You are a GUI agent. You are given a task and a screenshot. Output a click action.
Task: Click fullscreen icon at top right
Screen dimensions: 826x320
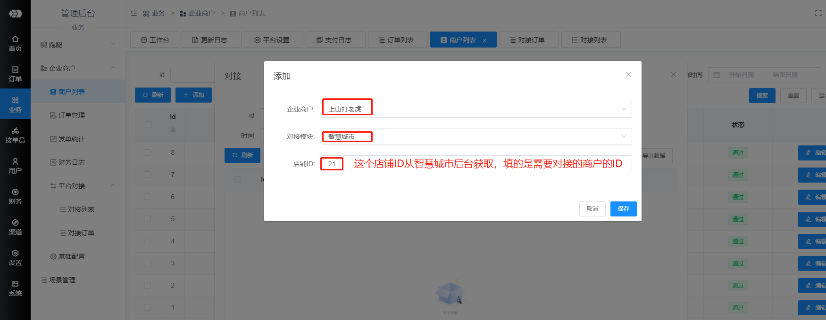pos(818,13)
